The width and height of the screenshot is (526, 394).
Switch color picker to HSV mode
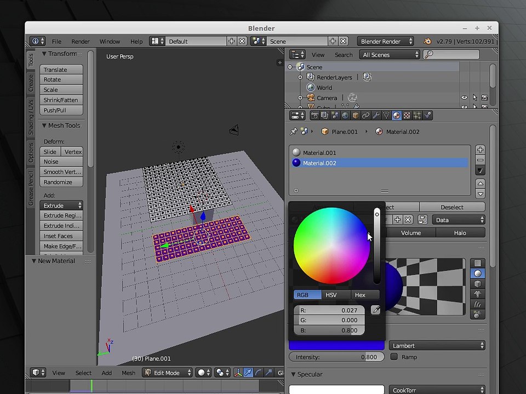[x=336, y=295]
